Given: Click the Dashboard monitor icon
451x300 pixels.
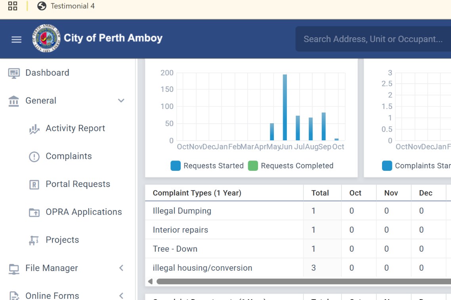Looking at the screenshot, I should pos(14,73).
